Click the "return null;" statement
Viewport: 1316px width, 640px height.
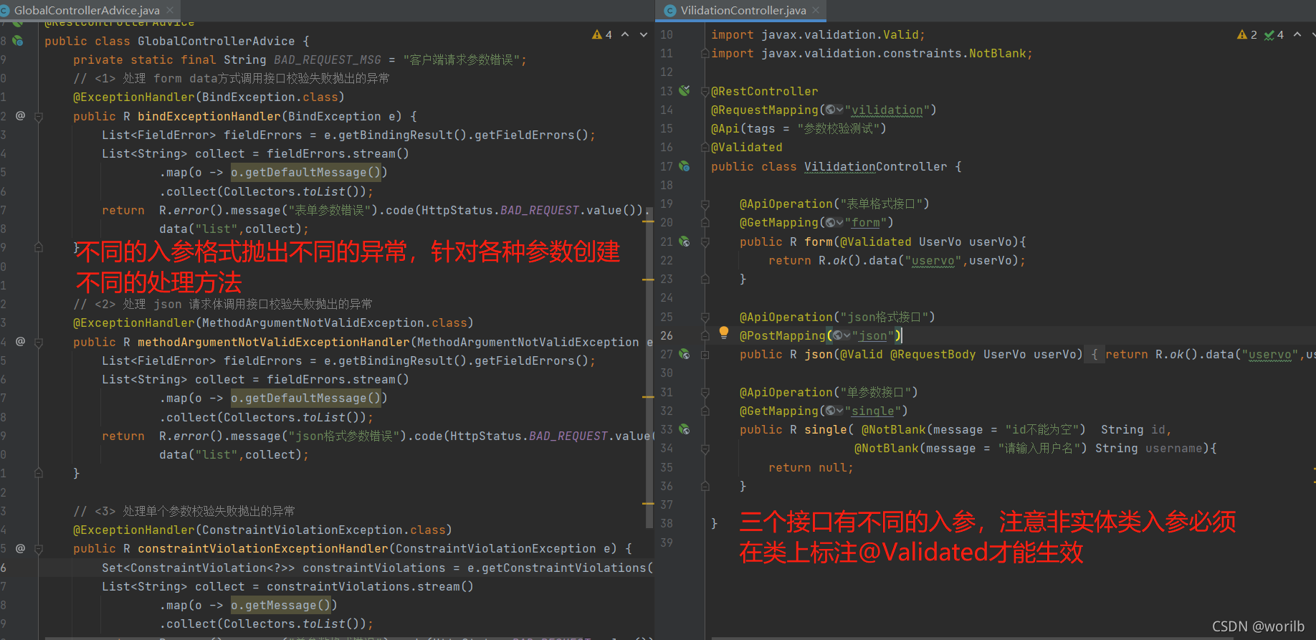[x=811, y=467]
